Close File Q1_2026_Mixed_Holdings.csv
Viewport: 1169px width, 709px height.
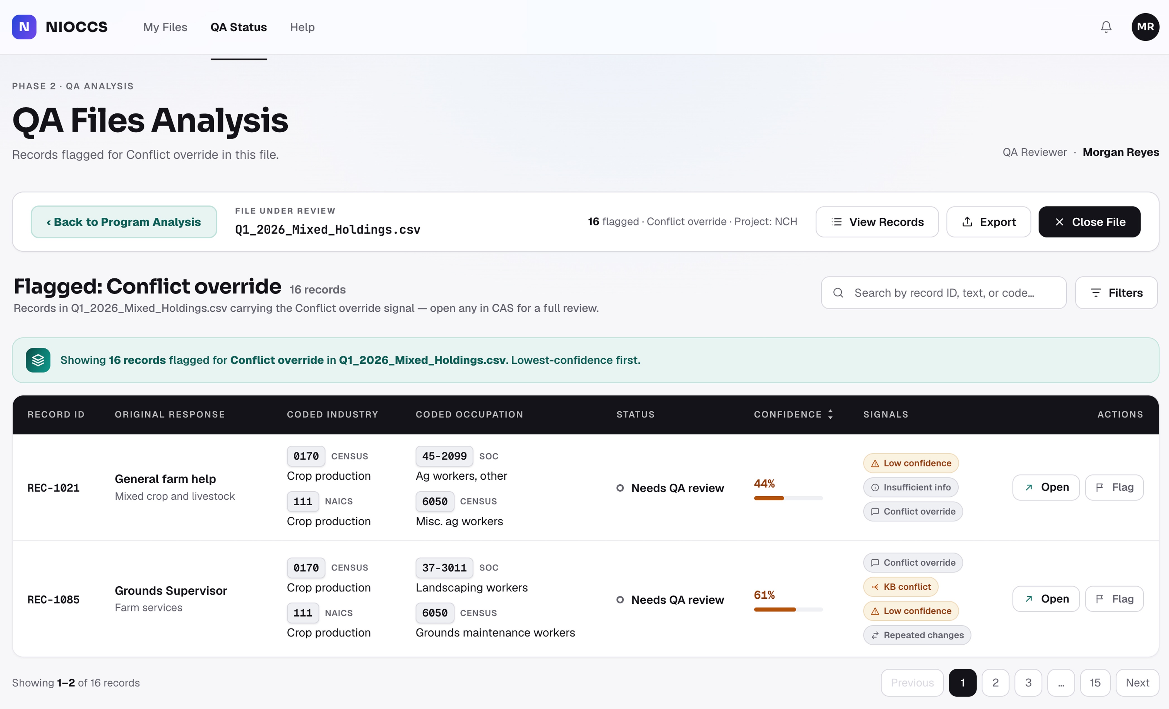pos(1089,222)
